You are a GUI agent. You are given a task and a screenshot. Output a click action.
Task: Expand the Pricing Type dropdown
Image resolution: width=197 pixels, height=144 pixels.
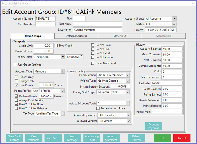tap(128, 81)
